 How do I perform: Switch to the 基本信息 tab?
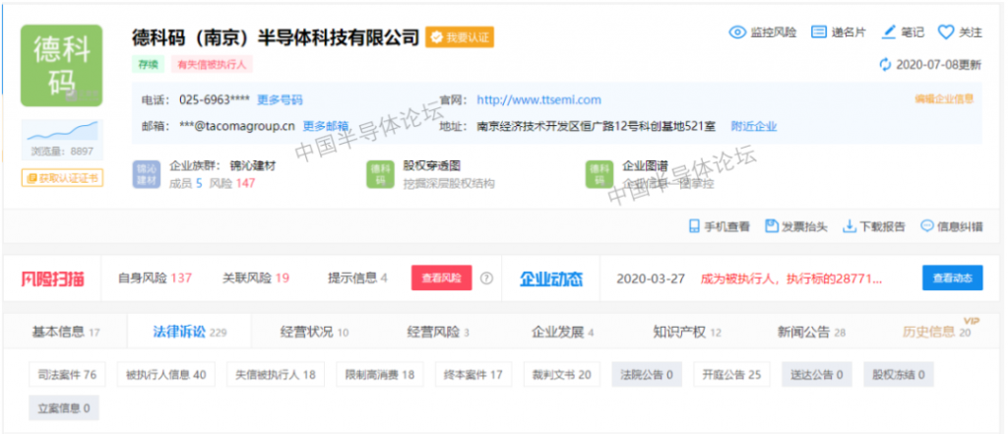pos(66,333)
